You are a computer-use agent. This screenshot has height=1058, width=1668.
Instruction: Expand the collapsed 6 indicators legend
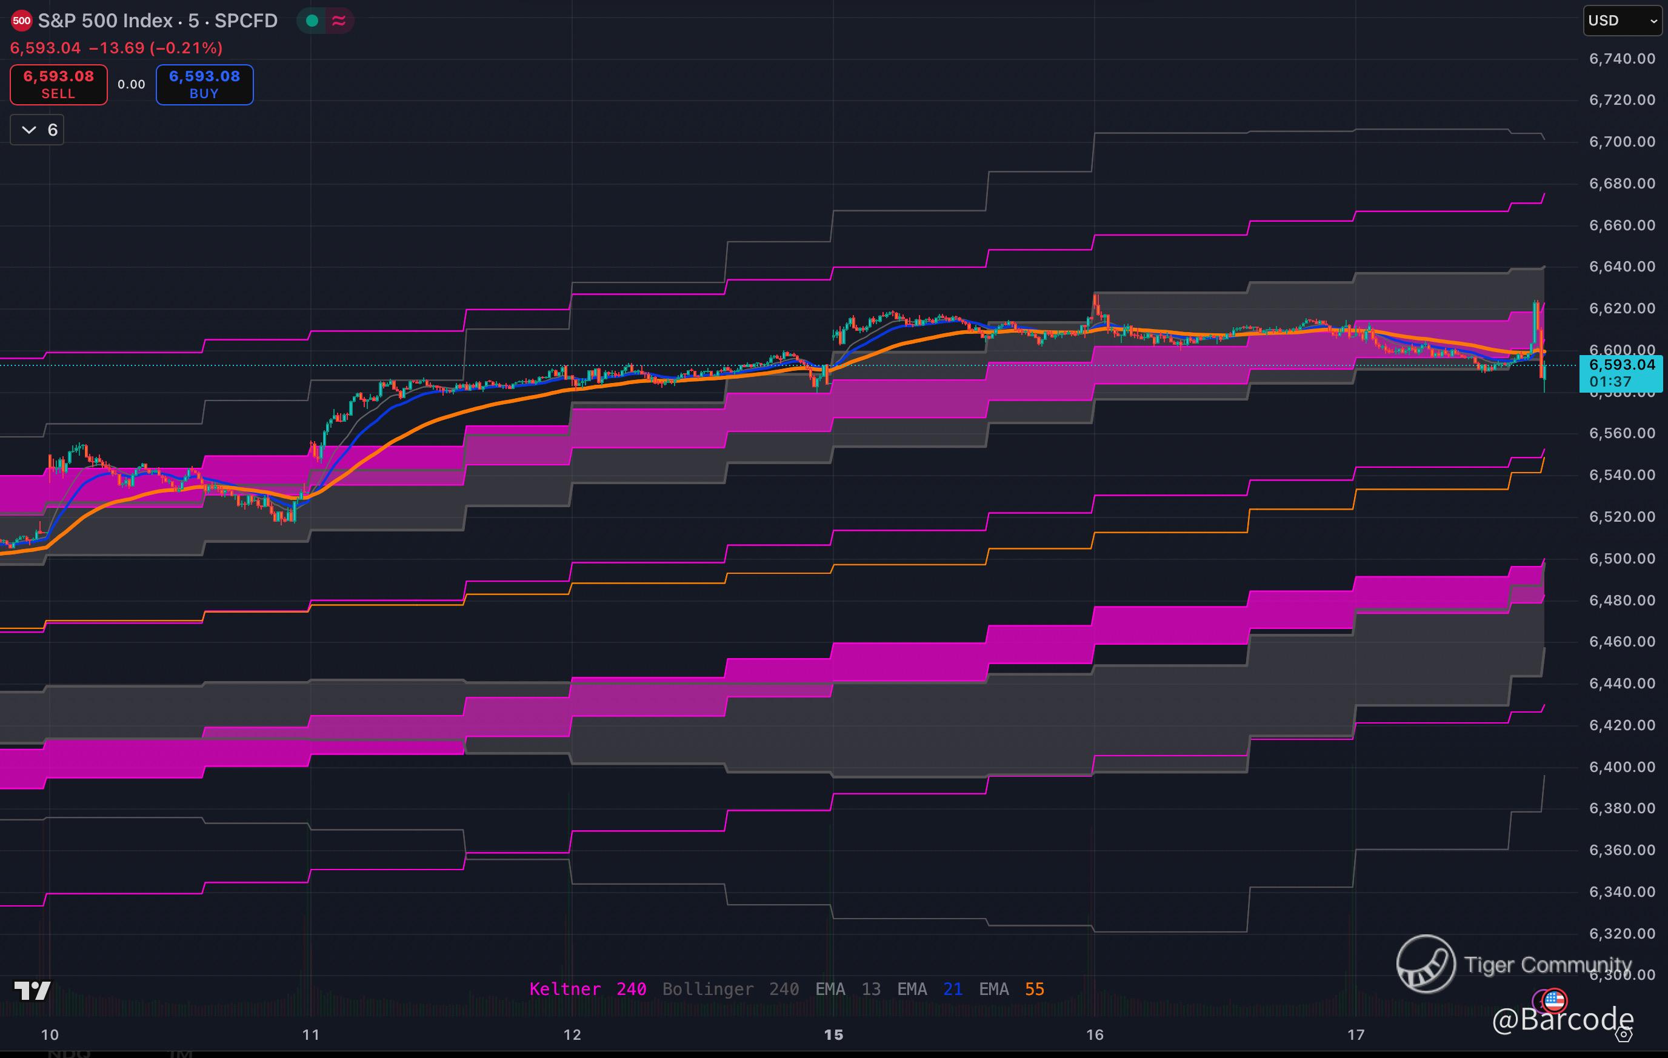[38, 130]
